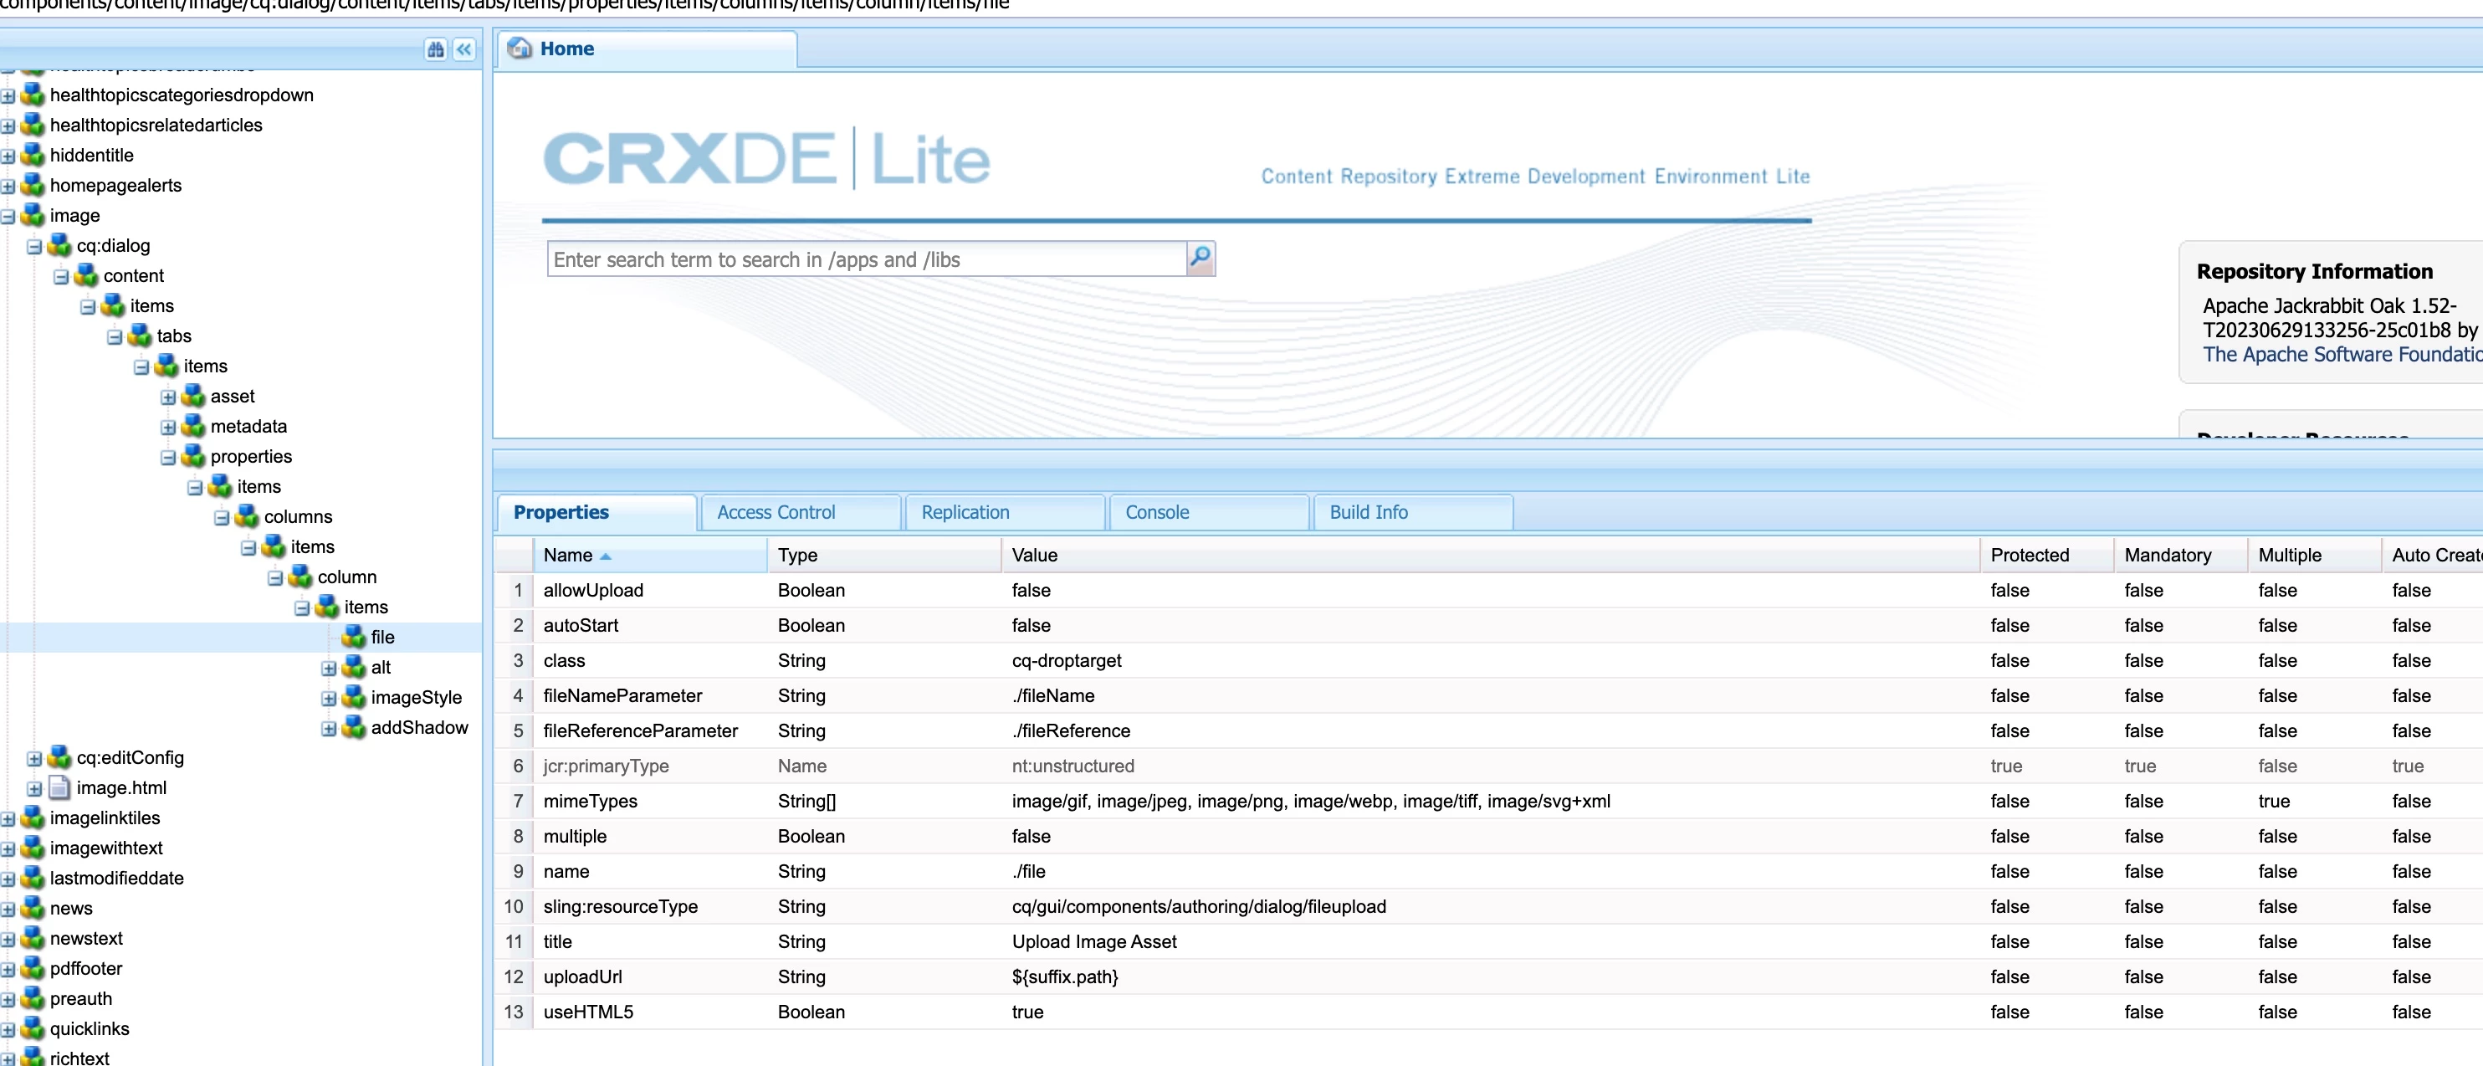Image resolution: width=2483 pixels, height=1066 pixels.
Task: Click the cq:editConfig node icon
Action: [59, 757]
